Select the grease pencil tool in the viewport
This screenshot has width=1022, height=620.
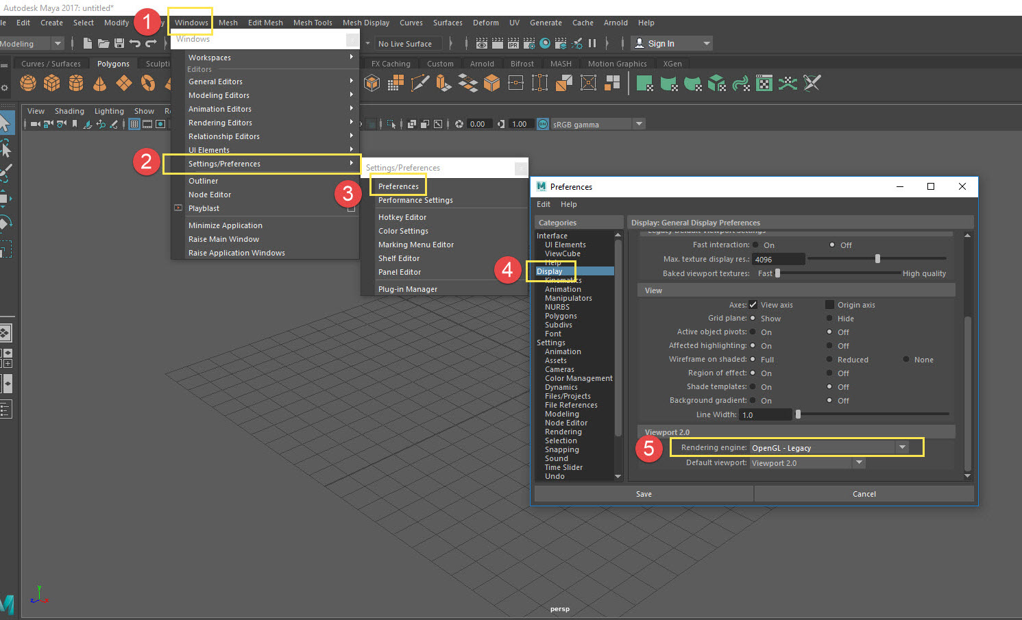pos(113,124)
